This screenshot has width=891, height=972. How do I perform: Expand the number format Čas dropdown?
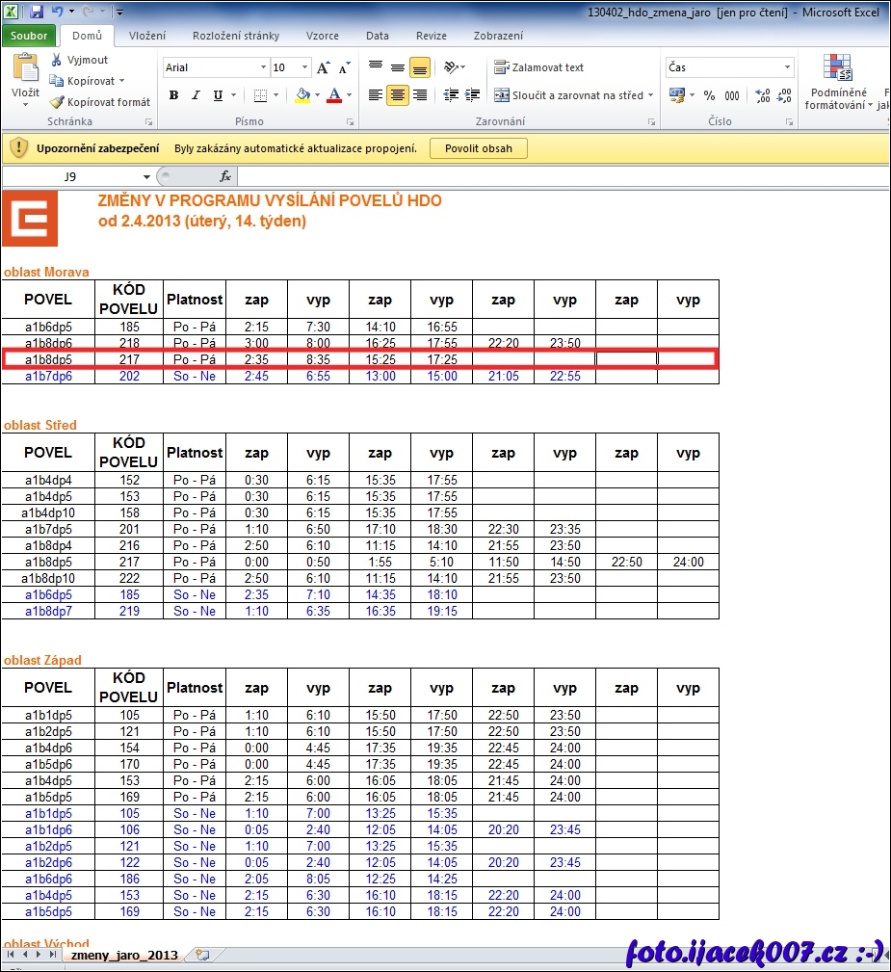coord(787,67)
